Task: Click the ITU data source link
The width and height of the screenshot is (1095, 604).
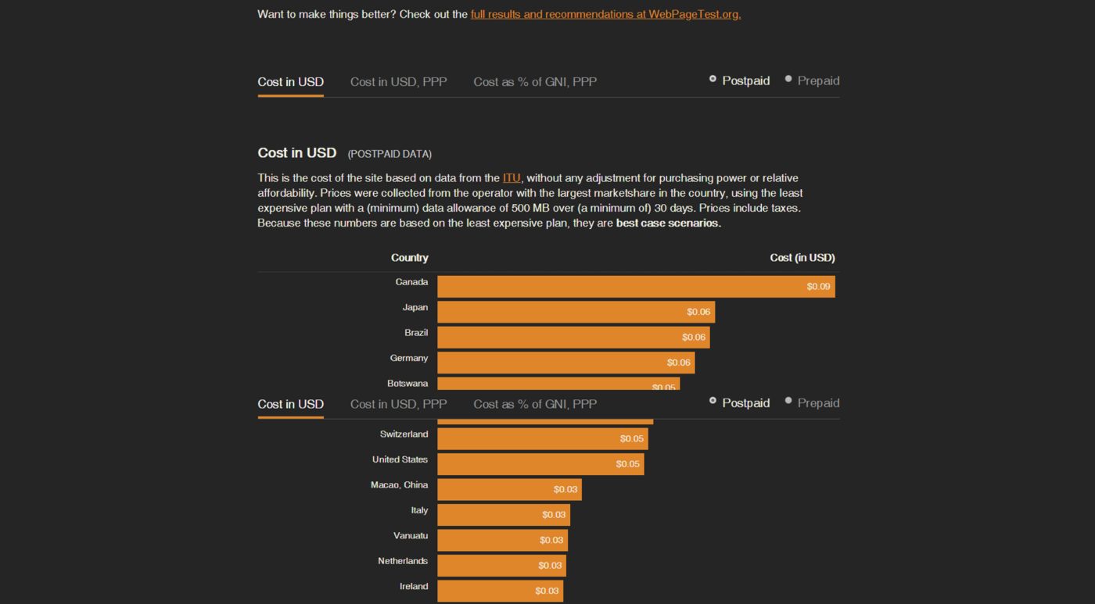Action: pos(512,178)
